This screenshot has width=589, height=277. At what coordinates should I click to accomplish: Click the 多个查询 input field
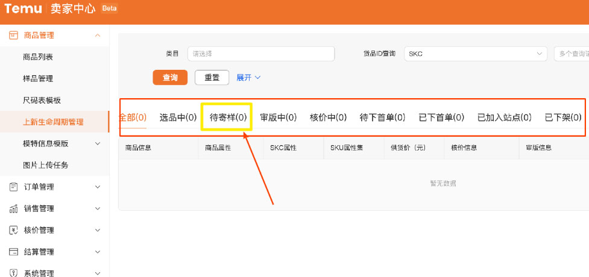click(572, 54)
